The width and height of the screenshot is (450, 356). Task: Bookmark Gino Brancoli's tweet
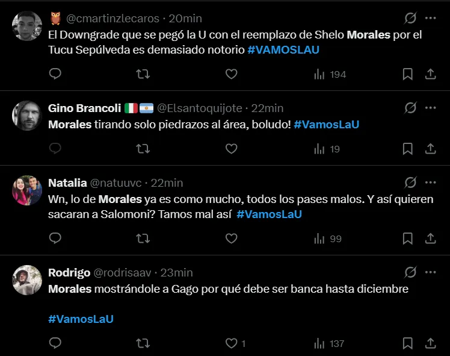(407, 149)
